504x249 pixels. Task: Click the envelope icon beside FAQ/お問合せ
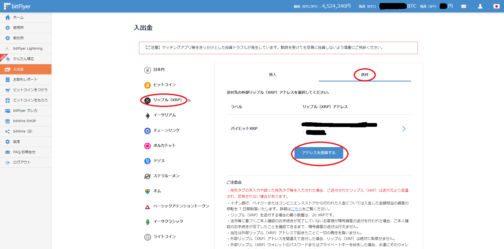coord(8,152)
